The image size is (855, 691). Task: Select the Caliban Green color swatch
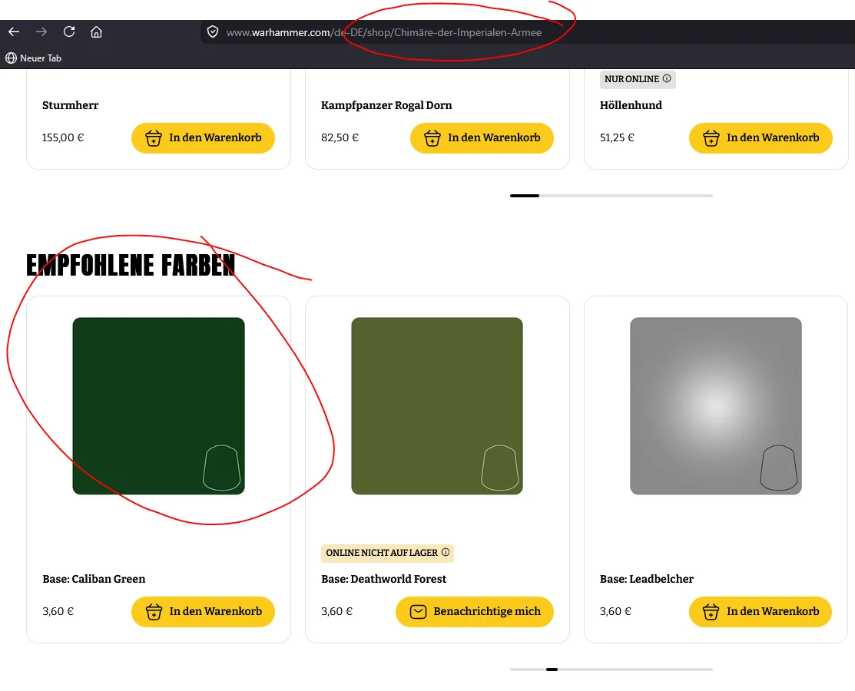(x=159, y=406)
